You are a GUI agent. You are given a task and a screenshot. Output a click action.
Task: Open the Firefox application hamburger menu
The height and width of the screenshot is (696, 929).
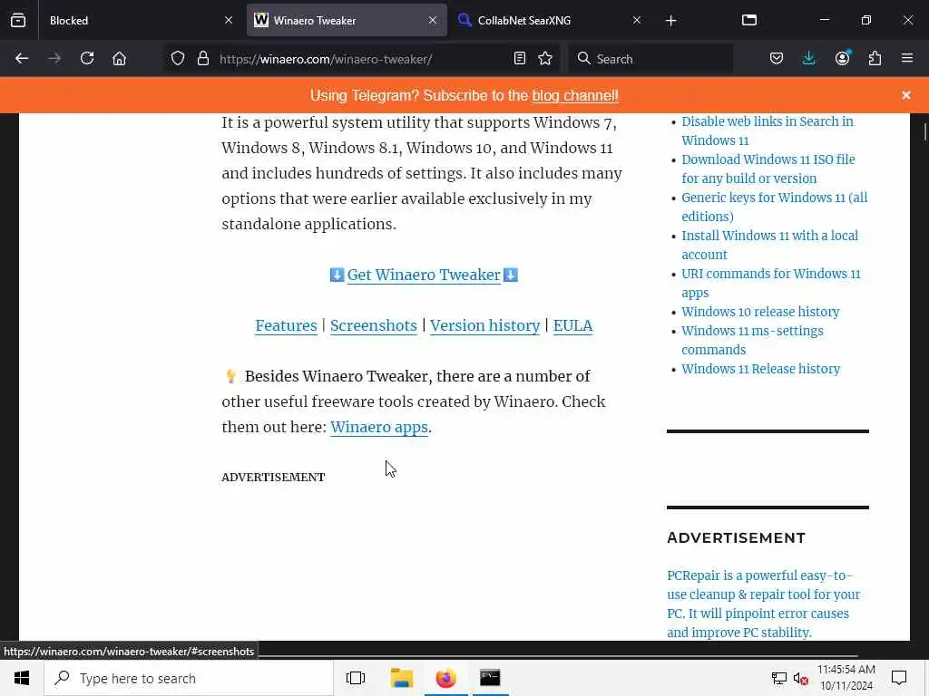(907, 59)
